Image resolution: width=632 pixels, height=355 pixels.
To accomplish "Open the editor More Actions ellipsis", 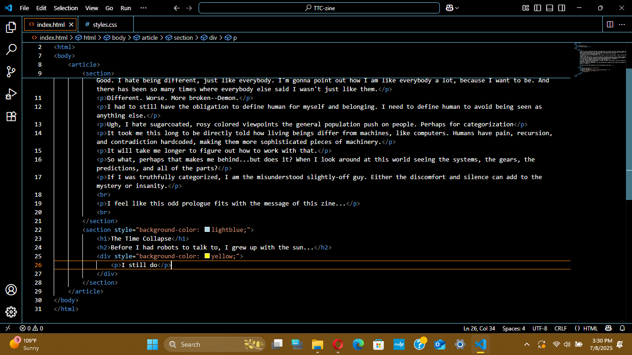I will click(x=622, y=24).
